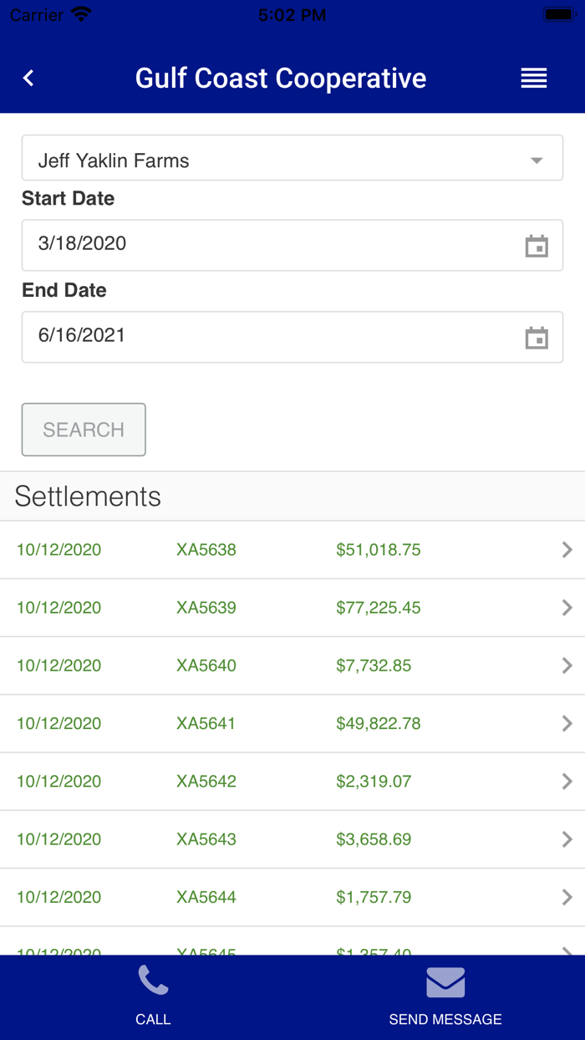This screenshot has height=1040, width=585.
Task: Select the $1,757.79 settlement amount
Action: (374, 897)
